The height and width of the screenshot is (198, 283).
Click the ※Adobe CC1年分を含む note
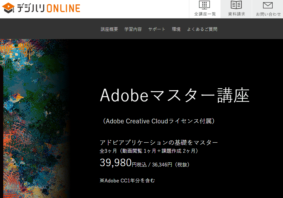click(x=127, y=181)
